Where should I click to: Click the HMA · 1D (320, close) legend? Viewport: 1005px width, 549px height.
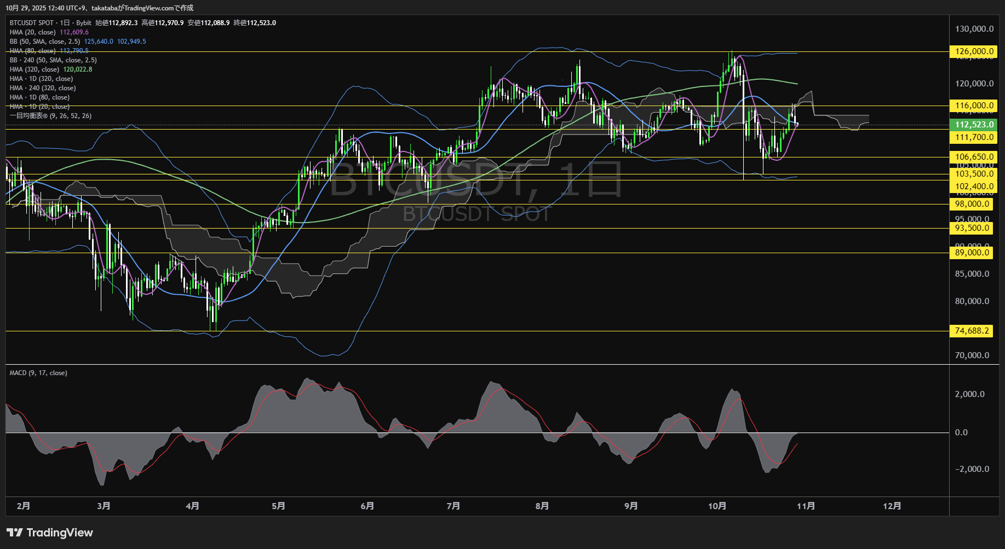(41, 79)
